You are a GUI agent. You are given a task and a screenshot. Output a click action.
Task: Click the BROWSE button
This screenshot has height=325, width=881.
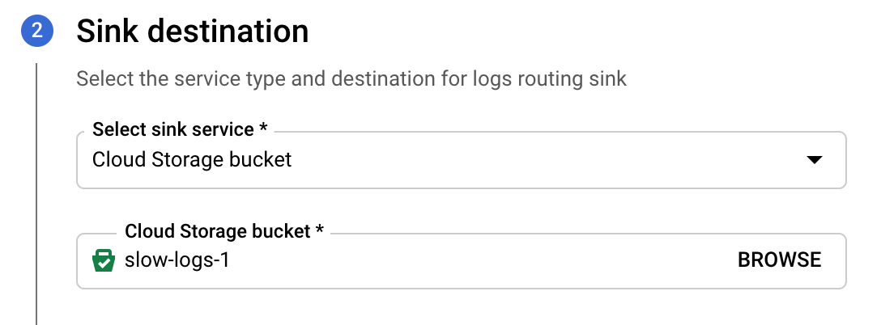tap(779, 260)
